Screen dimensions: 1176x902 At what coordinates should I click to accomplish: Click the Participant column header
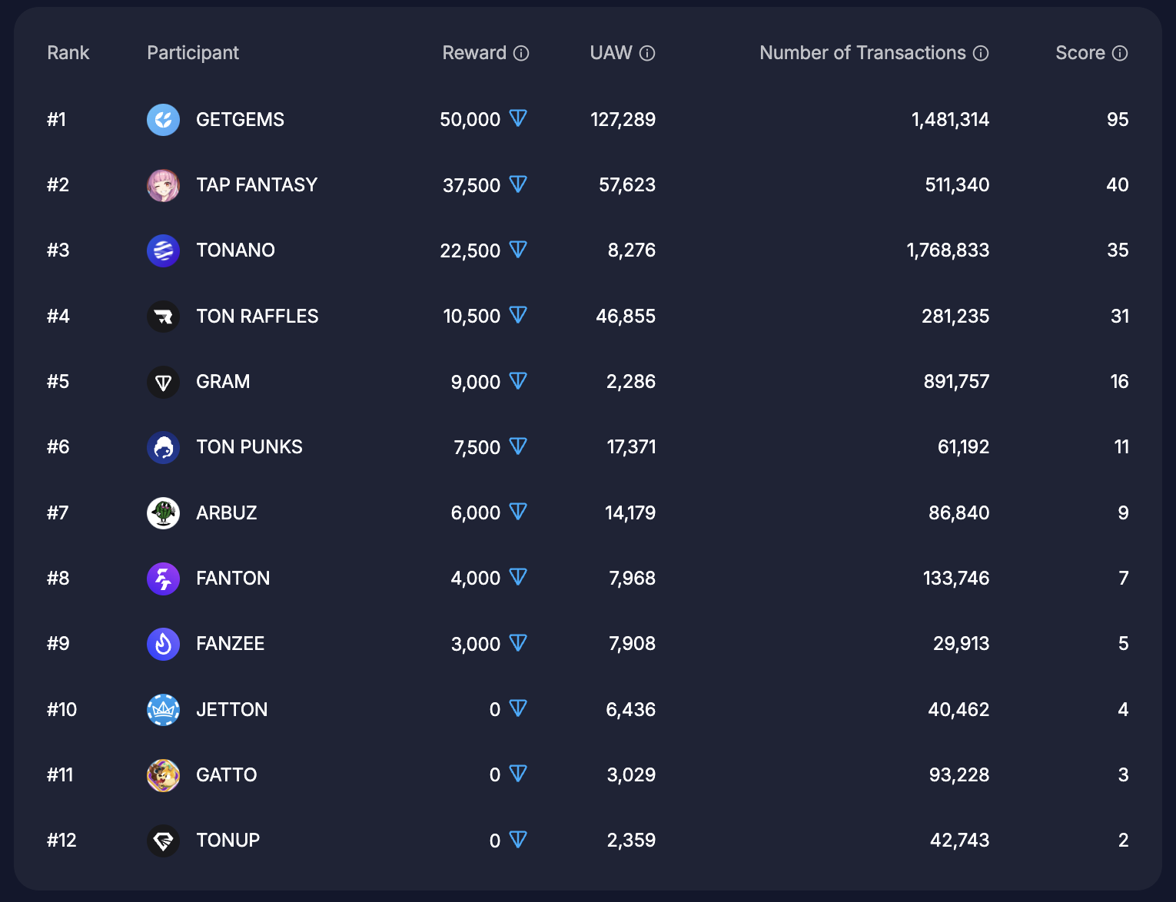pos(193,53)
